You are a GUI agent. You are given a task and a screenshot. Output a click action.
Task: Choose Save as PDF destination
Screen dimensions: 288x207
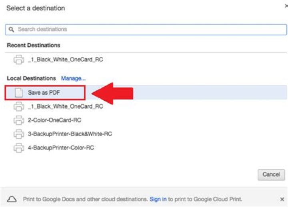click(146, 92)
